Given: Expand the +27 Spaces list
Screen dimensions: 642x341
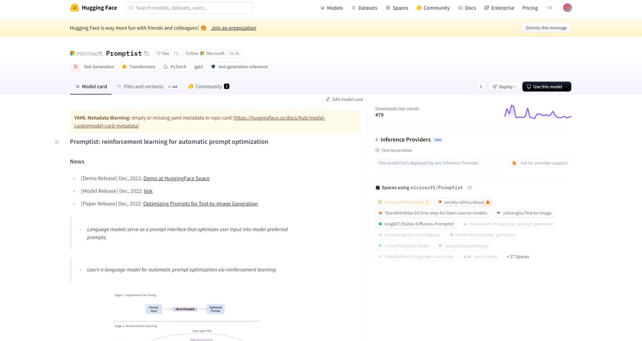Looking at the screenshot, I should [517, 257].
